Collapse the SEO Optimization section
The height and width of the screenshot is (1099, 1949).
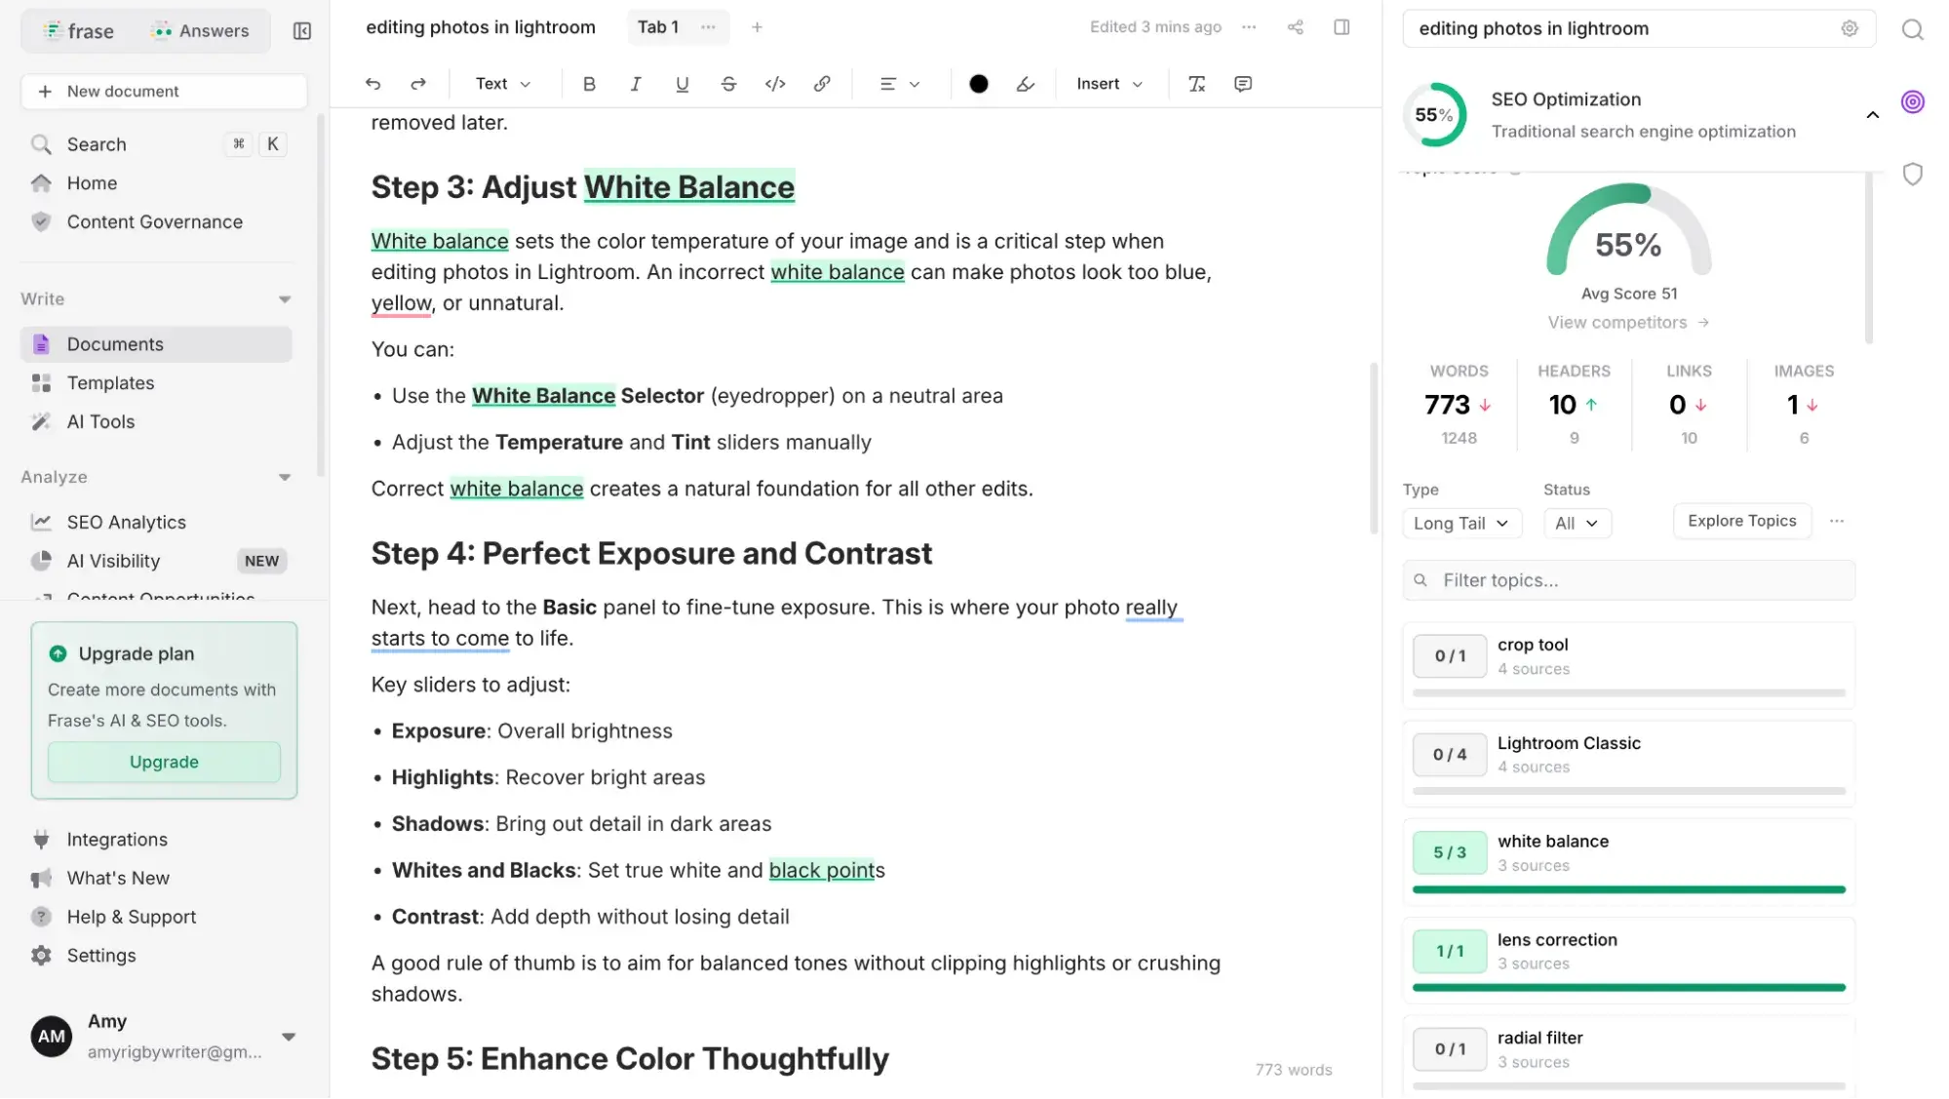pos(1872,115)
